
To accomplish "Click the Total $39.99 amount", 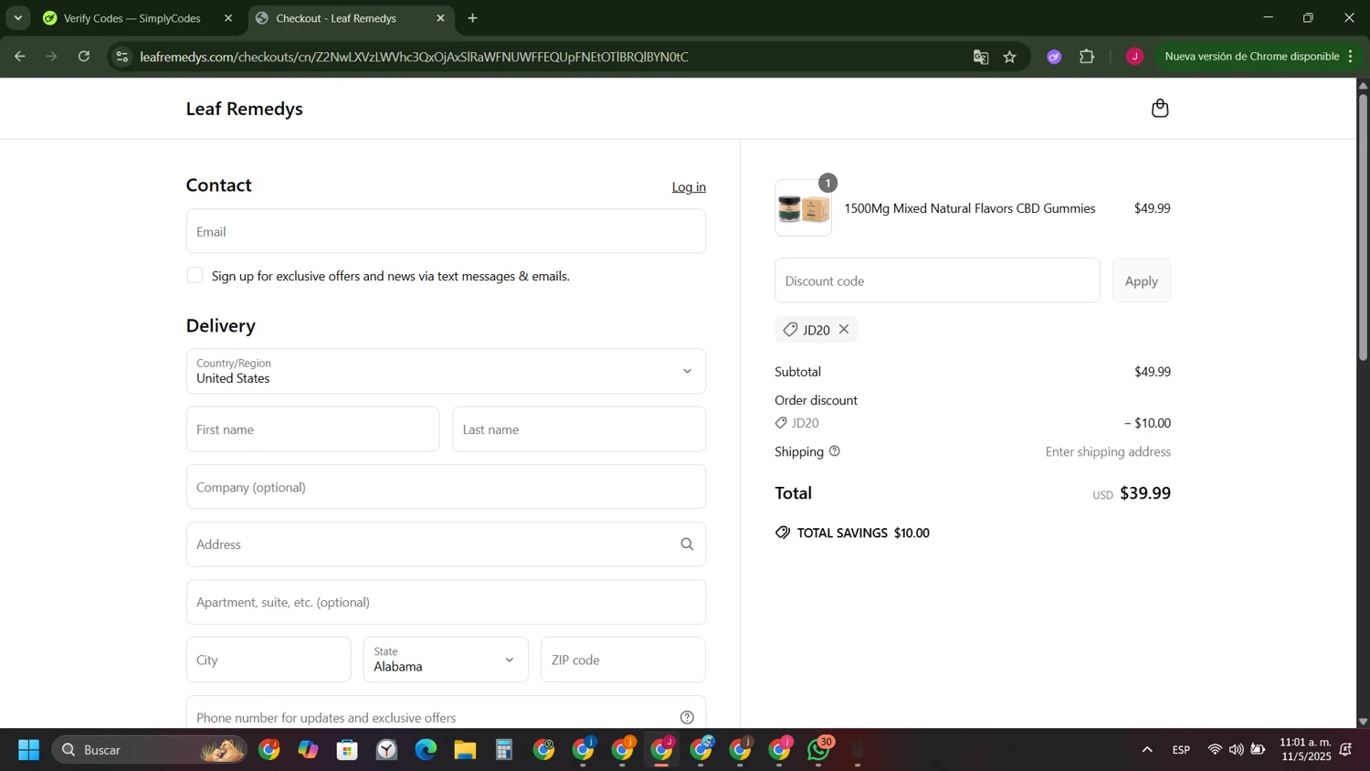I will (1145, 493).
